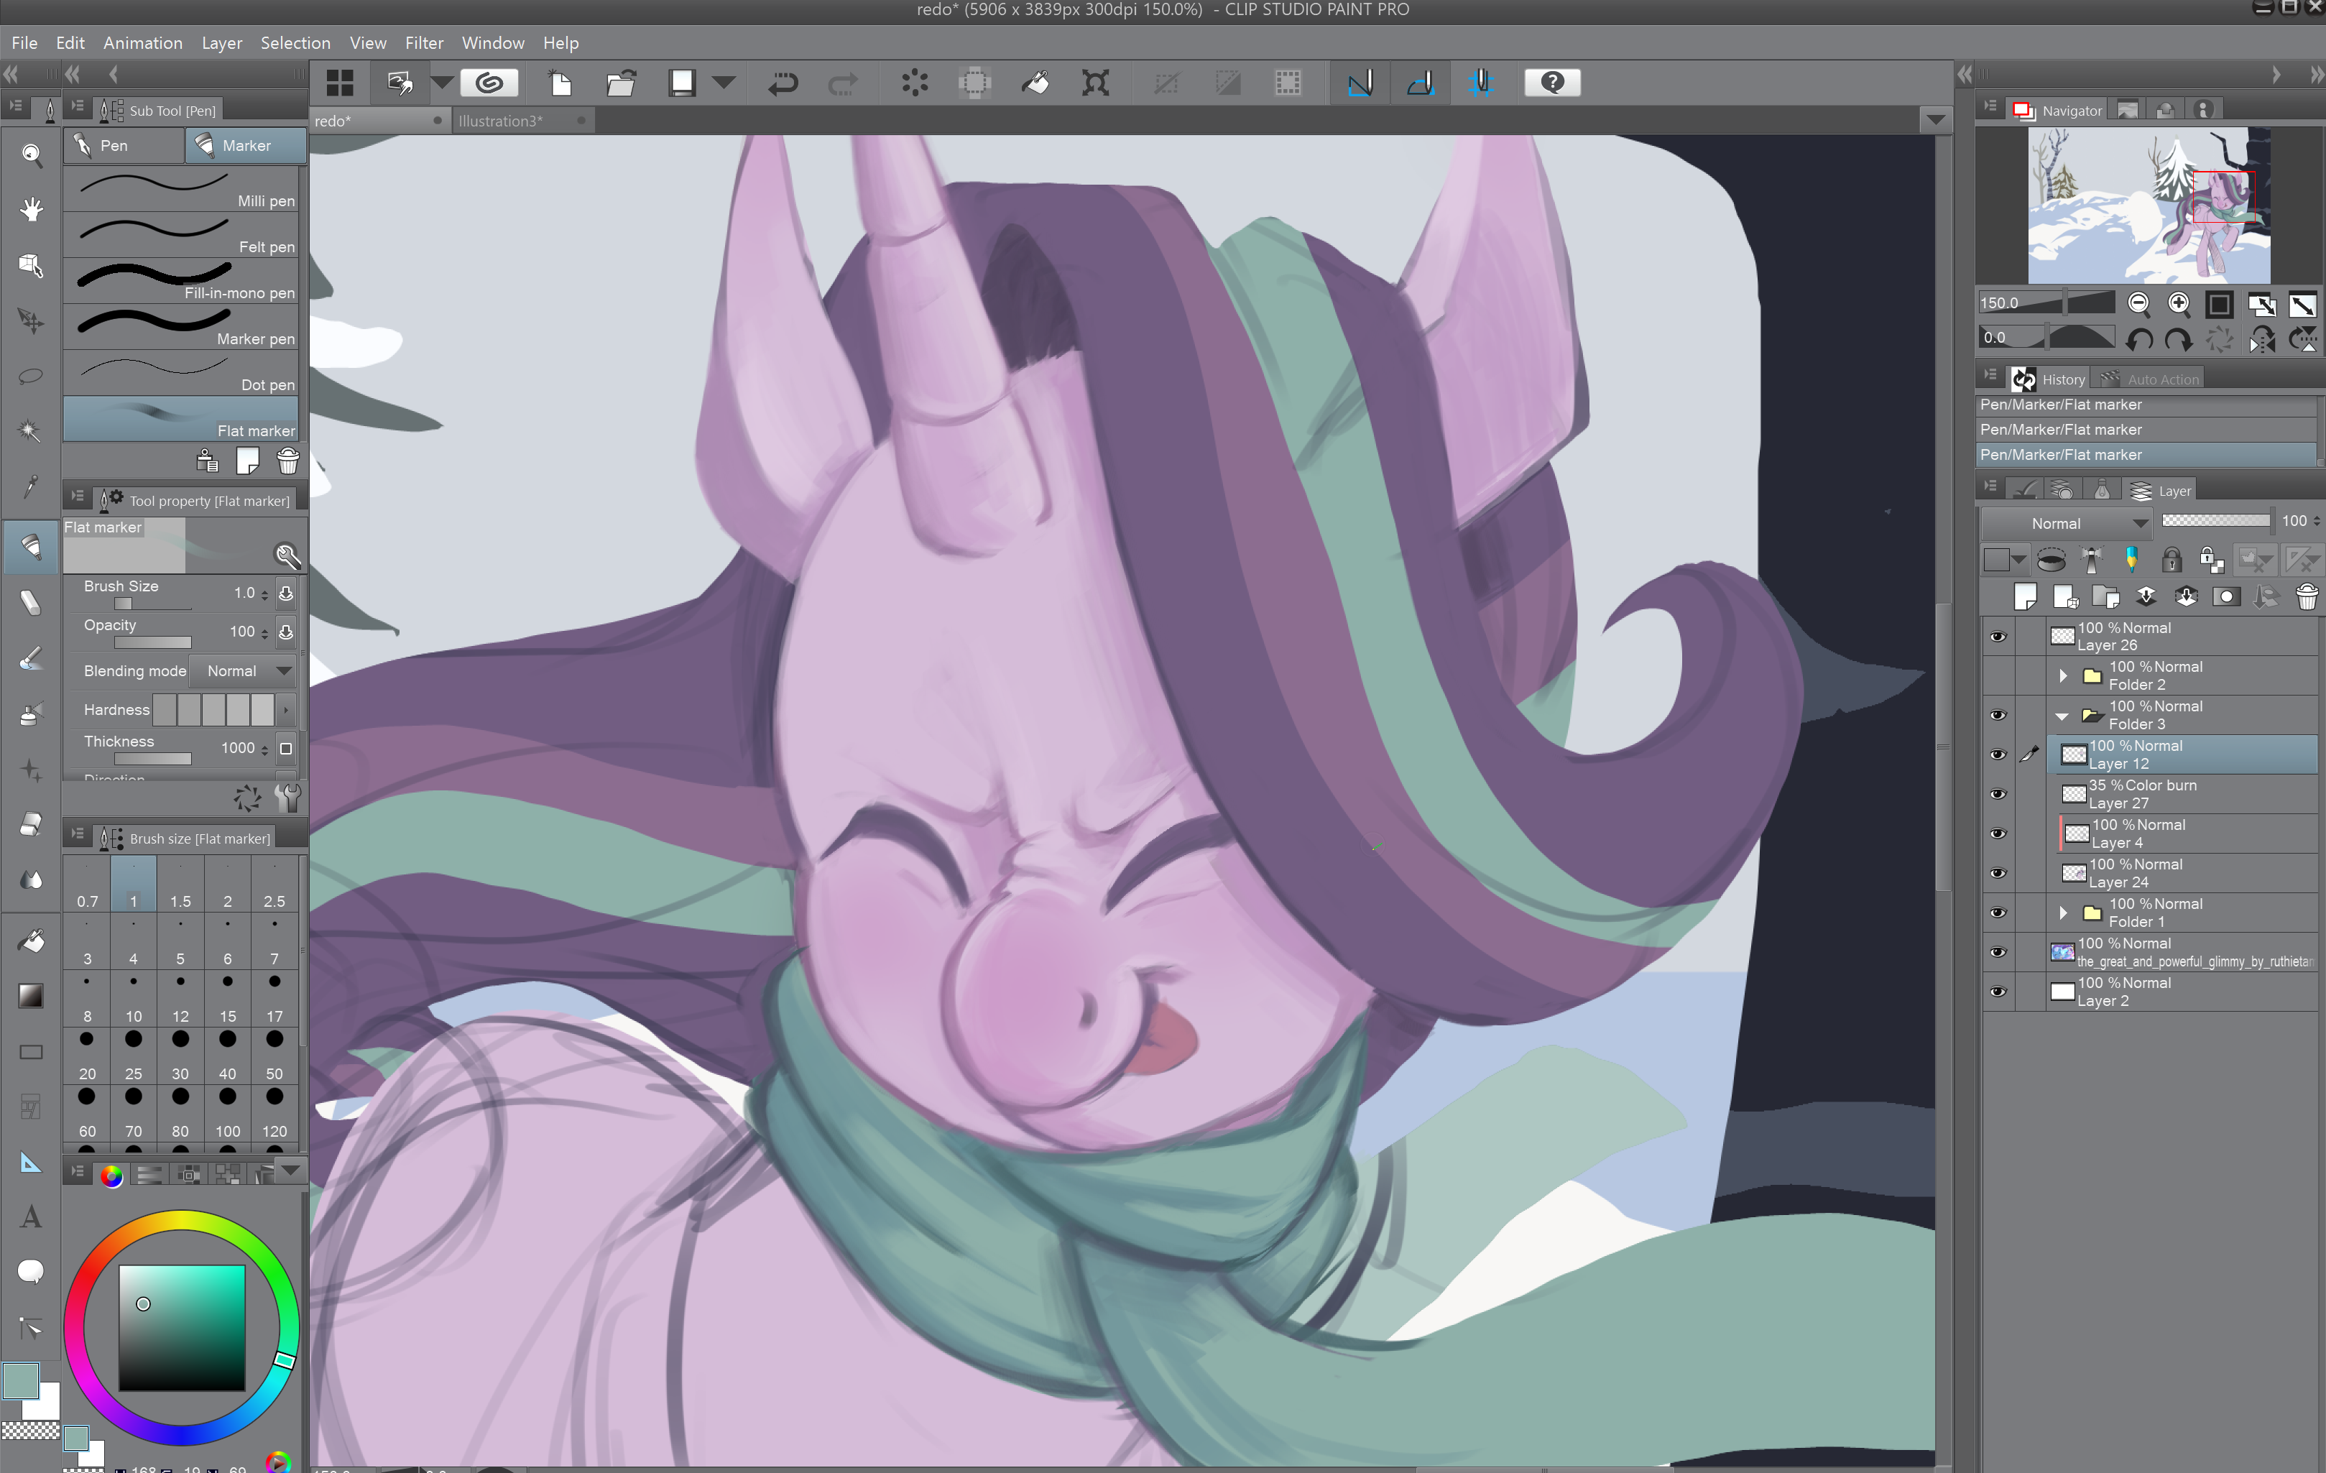Screen dimensions: 2326x1473
Task: Click the delete layer trash icon
Action: pos(2306,597)
